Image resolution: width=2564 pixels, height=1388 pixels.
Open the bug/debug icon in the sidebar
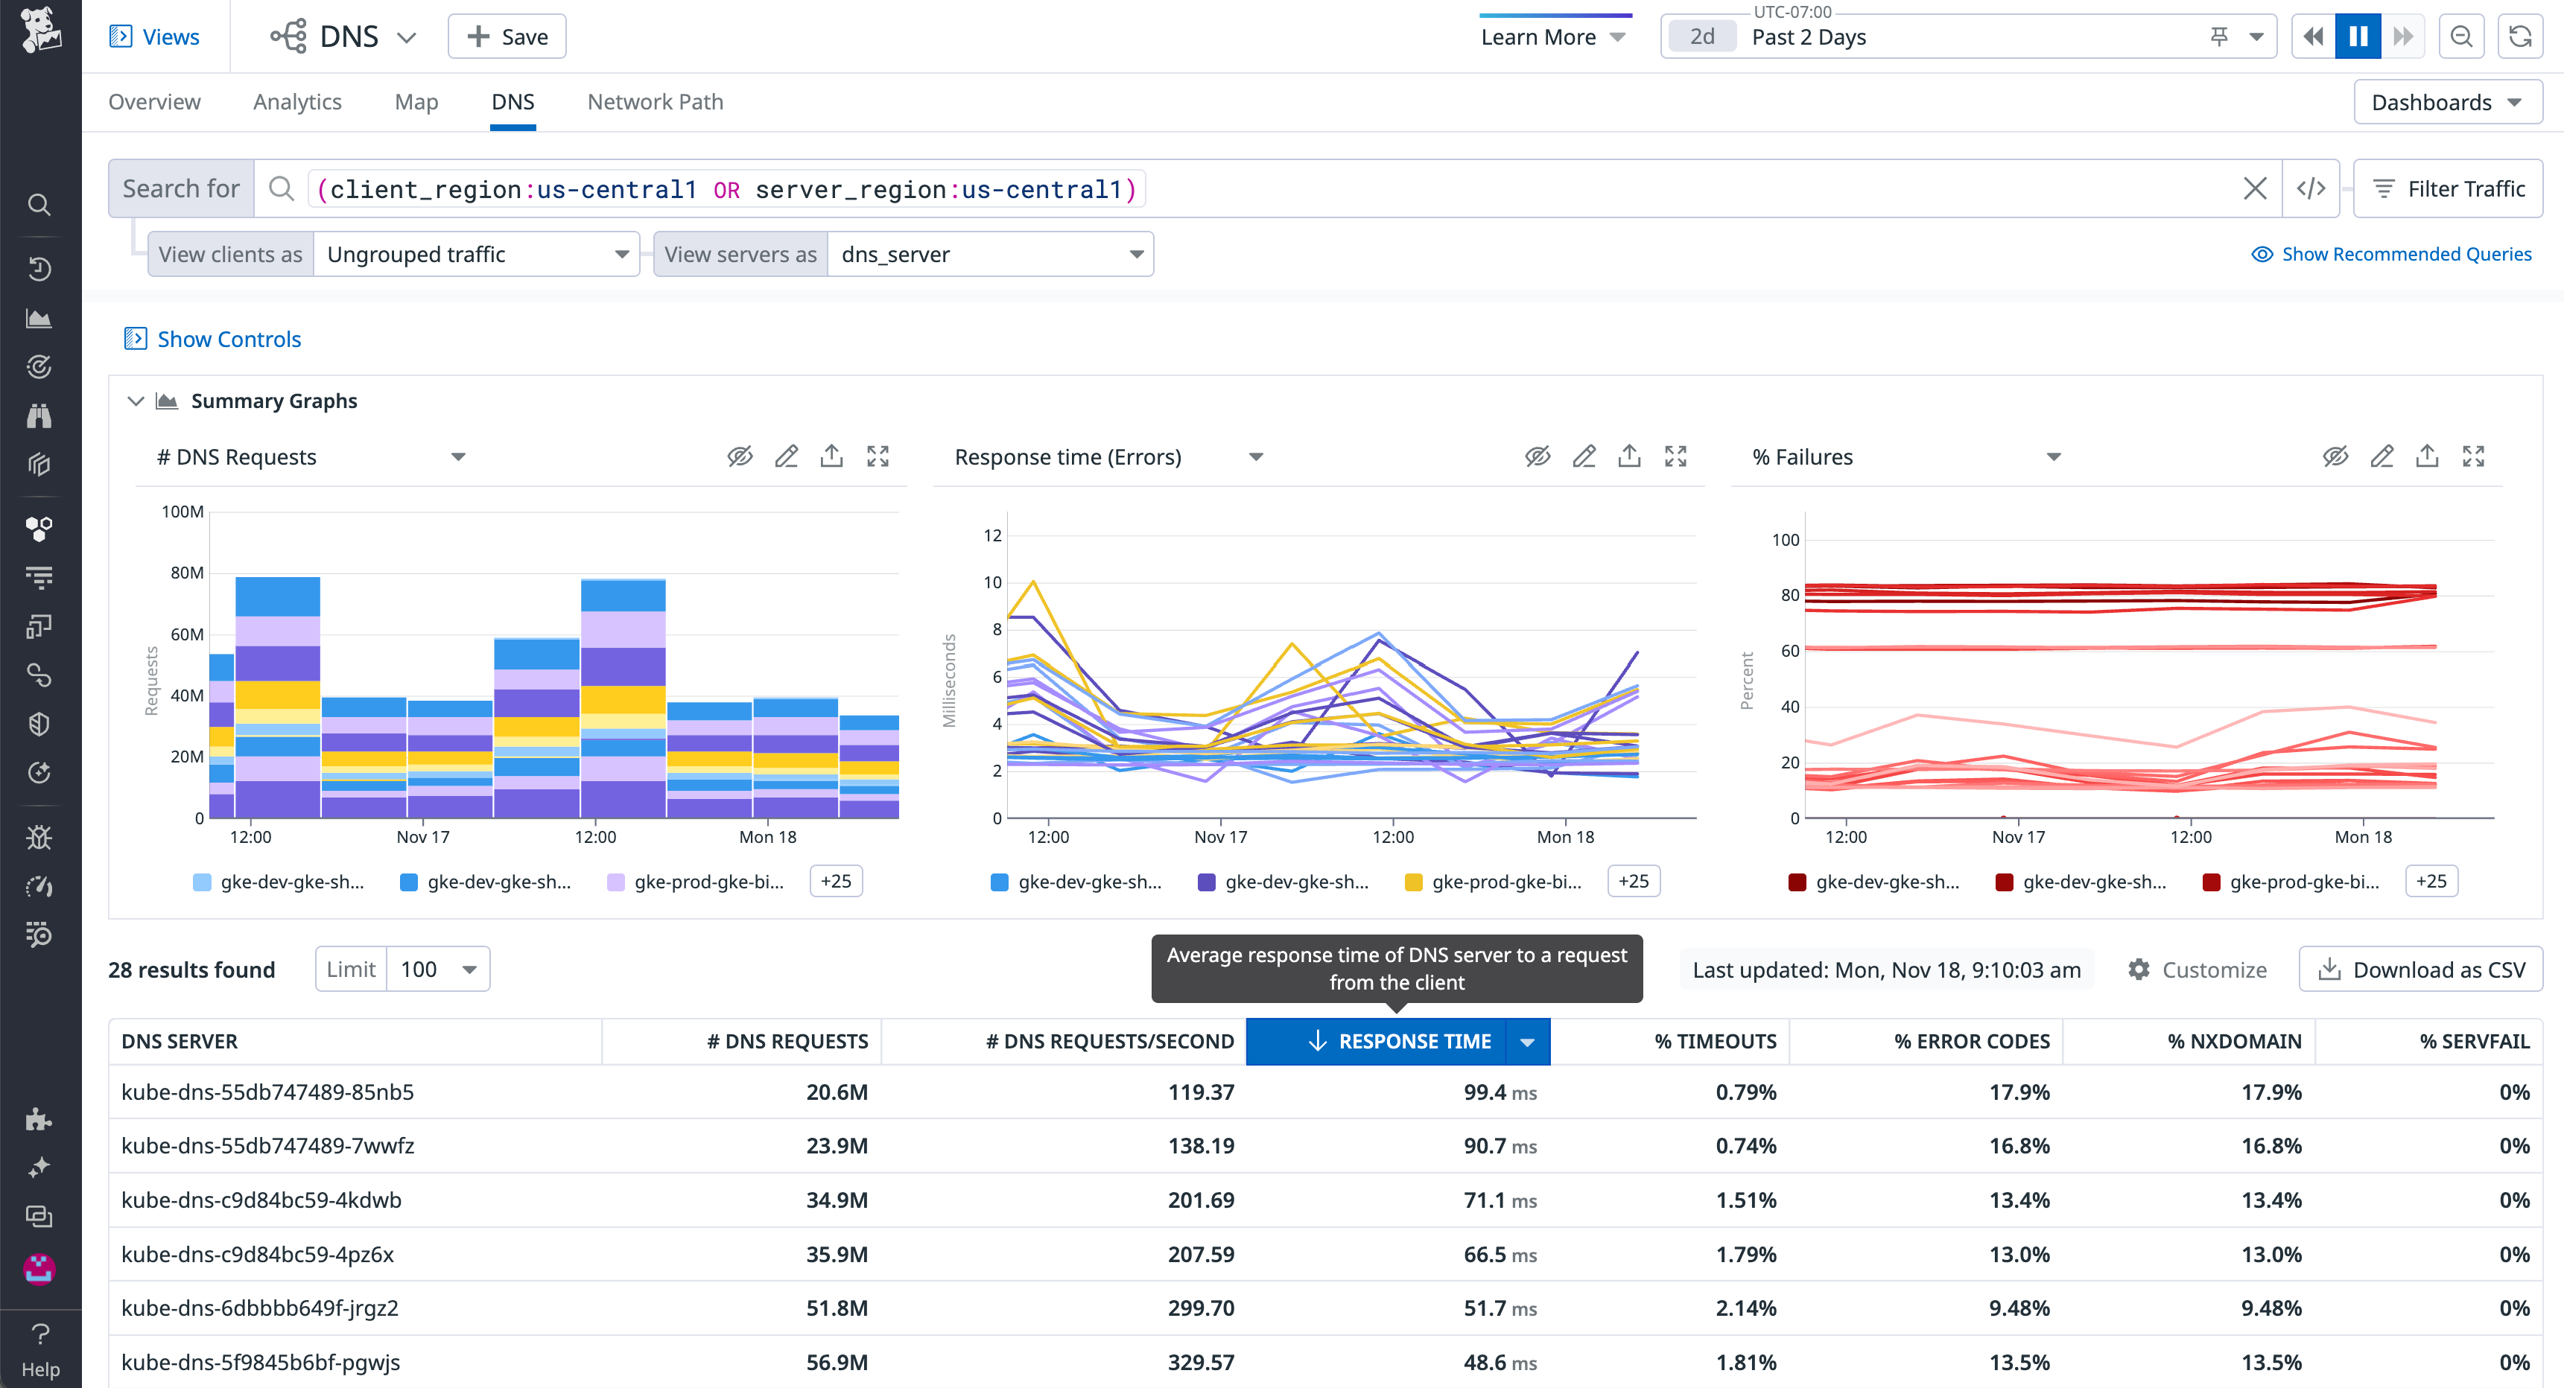(39, 837)
